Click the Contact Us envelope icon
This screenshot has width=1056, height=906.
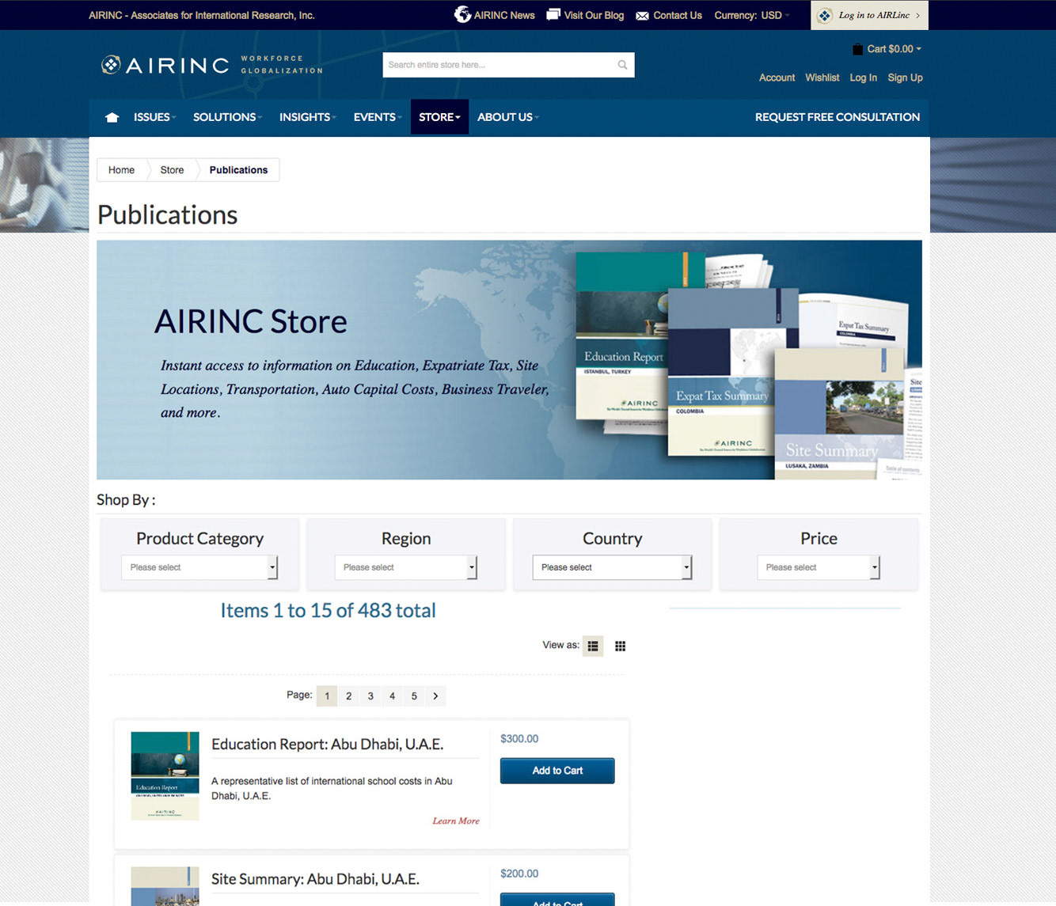click(x=642, y=16)
